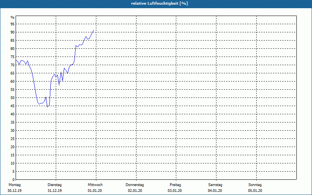Click the y-axis value 5
Image resolution: width=312 pixels, height=195 pixels.
pos(13,172)
